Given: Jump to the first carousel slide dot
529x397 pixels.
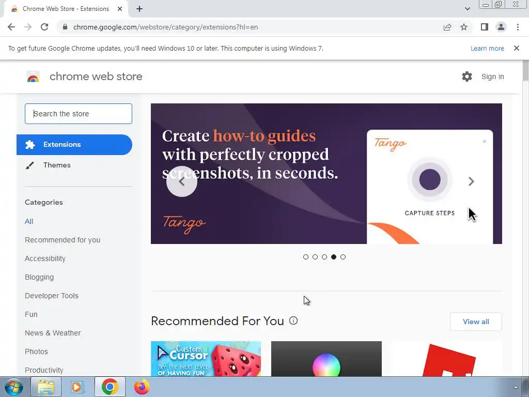Looking at the screenshot, I should pyautogui.click(x=306, y=257).
